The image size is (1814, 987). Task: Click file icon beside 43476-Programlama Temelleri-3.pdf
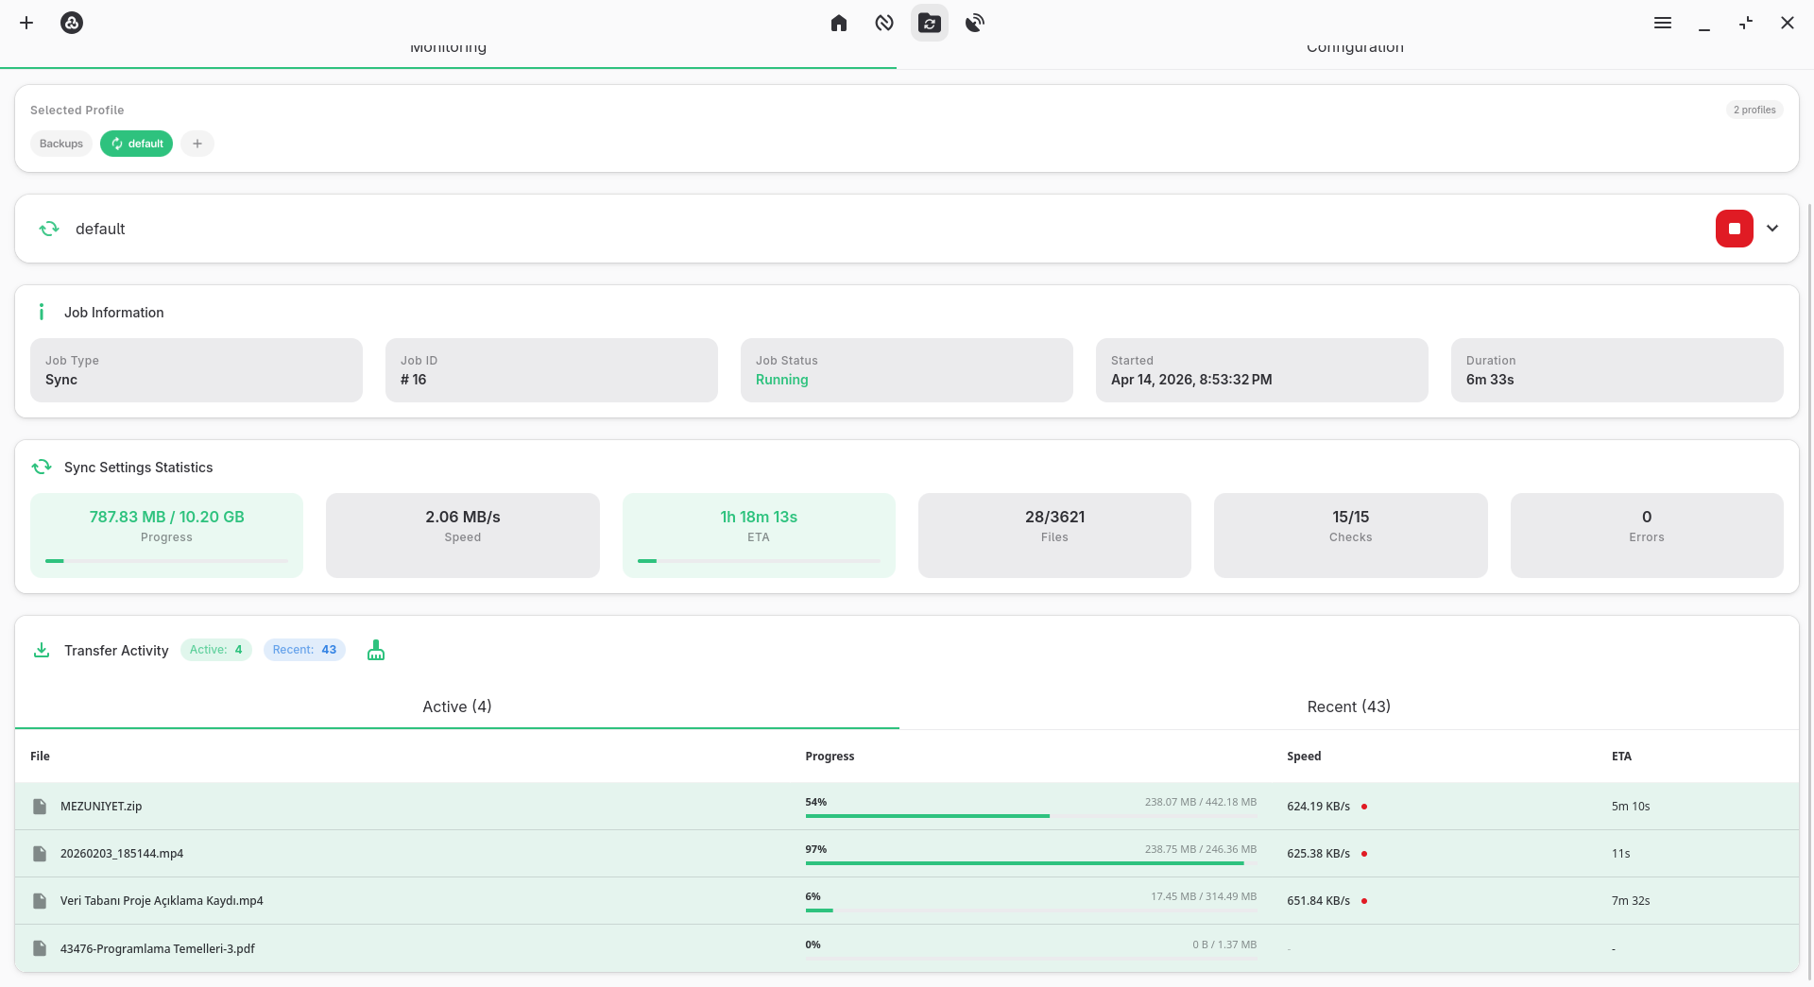pos(40,948)
